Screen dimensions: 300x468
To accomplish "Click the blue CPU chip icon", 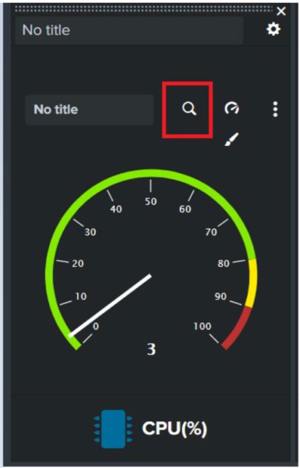I will coord(113,429).
